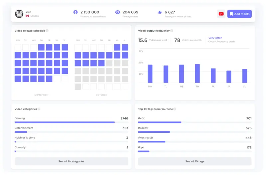Click the average views eye icon

117,12
